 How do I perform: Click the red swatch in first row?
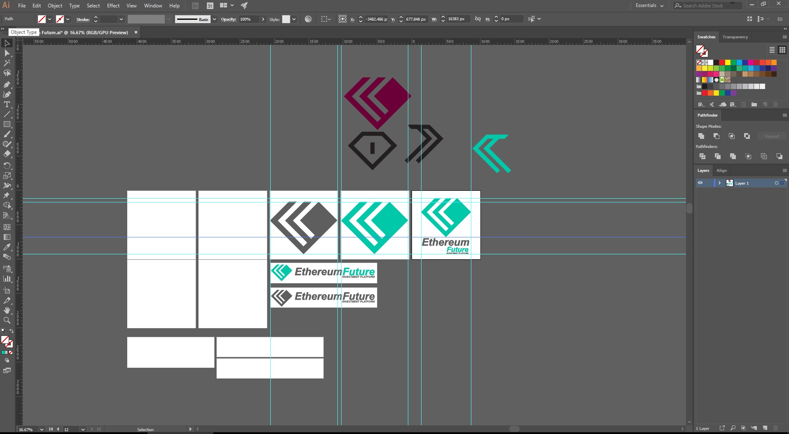pyautogui.click(x=722, y=63)
